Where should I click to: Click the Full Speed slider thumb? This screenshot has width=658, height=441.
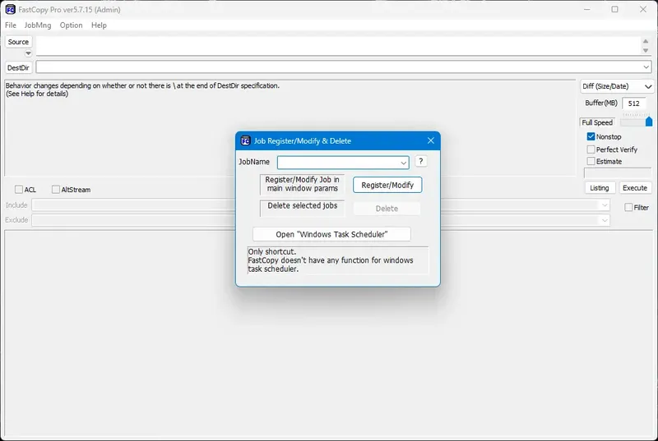pyautogui.click(x=649, y=122)
